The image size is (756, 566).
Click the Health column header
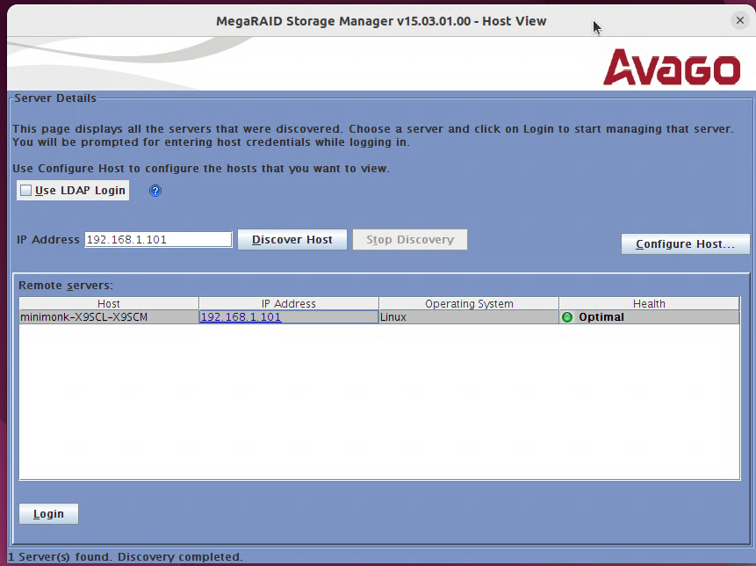[649, 303]
